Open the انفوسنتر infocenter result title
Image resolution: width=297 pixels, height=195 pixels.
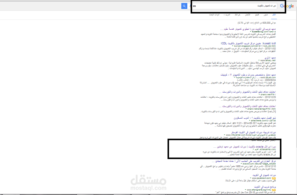(254, 132)
